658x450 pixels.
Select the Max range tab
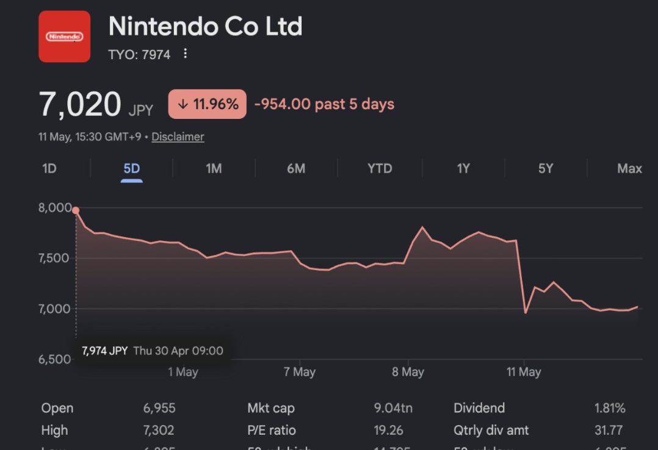click(x=629, y=168)
